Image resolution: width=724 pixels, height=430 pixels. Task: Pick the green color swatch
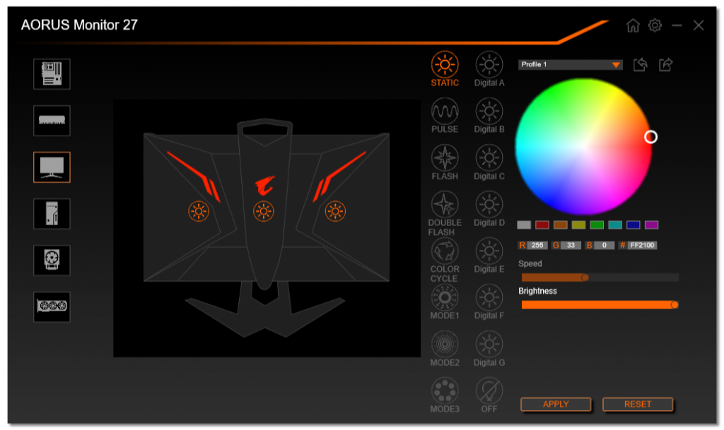pyautogui.click(x=597, y=225)
